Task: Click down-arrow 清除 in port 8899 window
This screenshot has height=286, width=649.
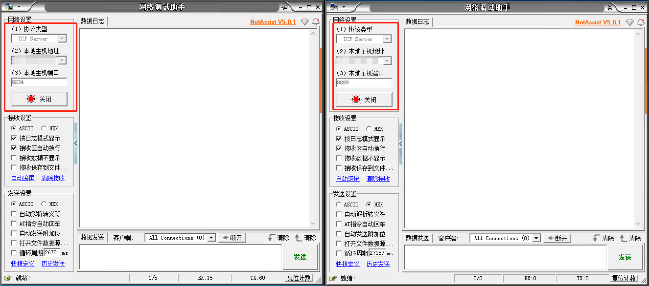Action: point(604,238)
